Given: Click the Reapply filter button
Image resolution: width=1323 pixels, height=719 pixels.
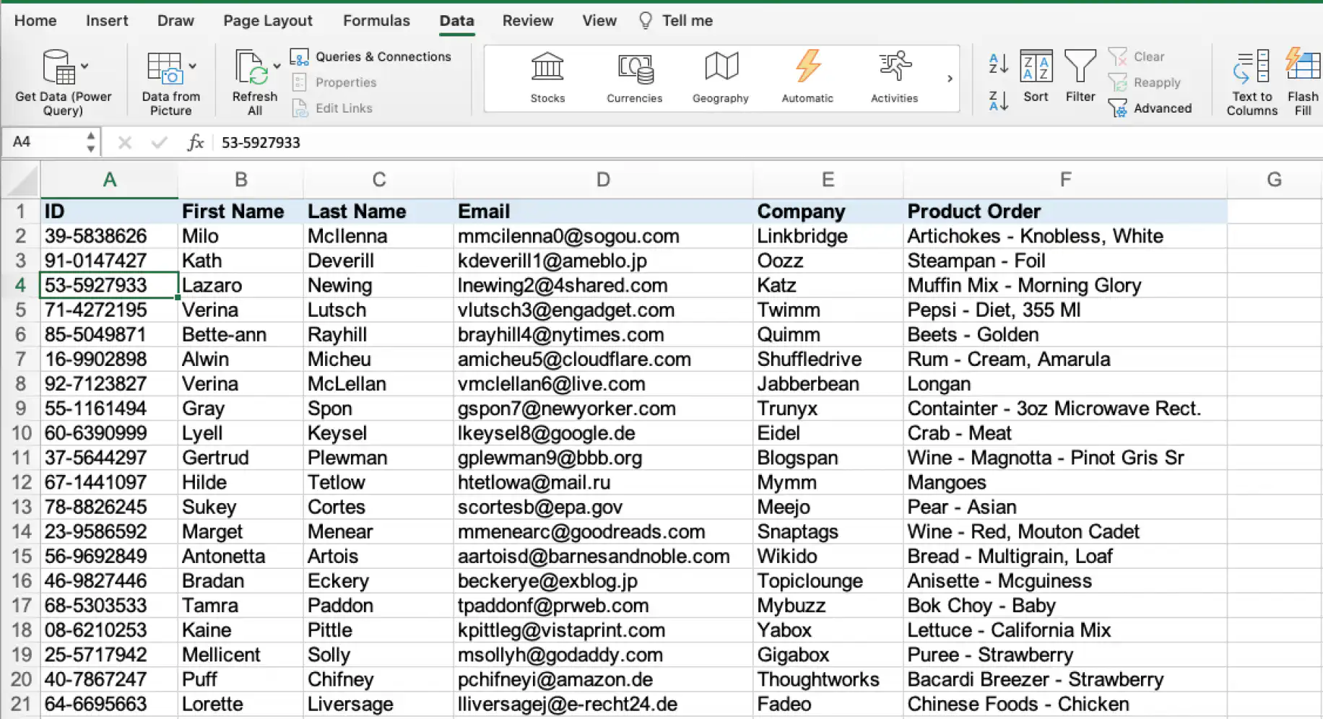Looking at the screenshot, I should tap(1145, 82).
